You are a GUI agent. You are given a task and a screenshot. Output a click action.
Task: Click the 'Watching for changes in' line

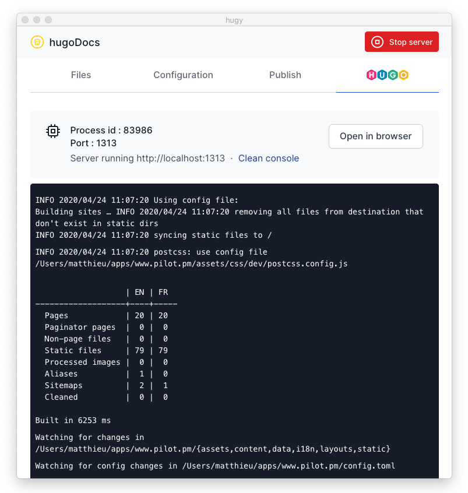click(90, 437)
